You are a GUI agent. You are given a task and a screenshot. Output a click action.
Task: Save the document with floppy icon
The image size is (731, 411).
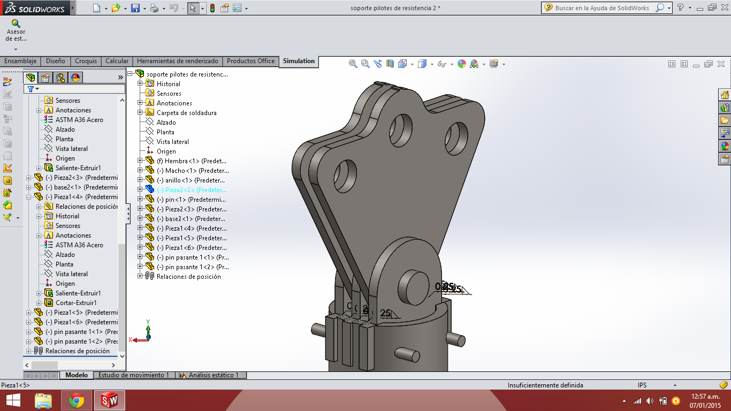point(135,8)
